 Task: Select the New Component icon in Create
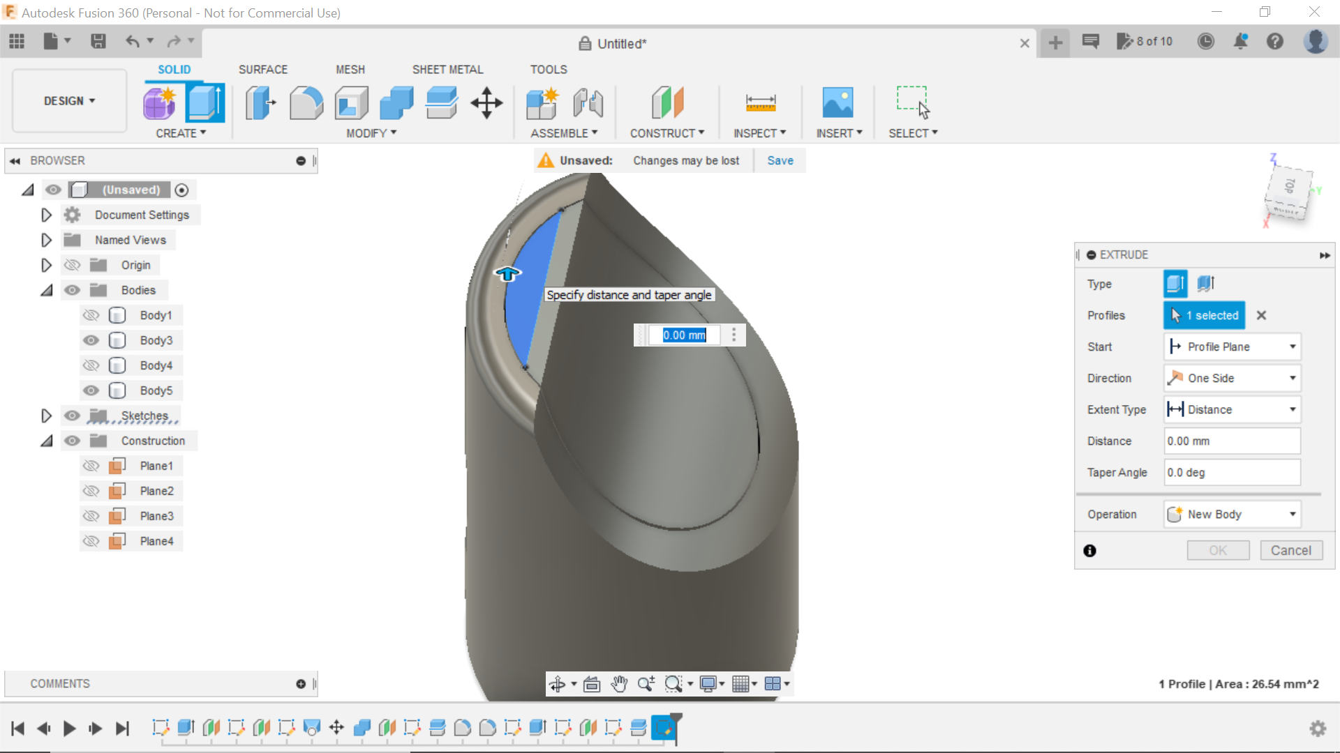click(160, 103)
